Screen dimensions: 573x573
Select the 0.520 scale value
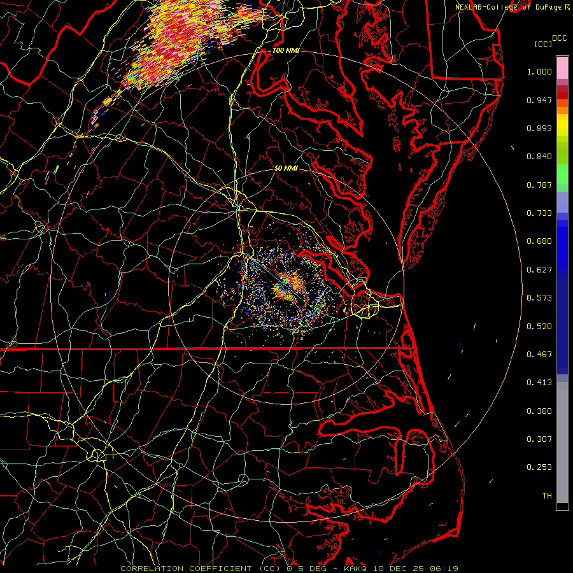coord(539,327)
